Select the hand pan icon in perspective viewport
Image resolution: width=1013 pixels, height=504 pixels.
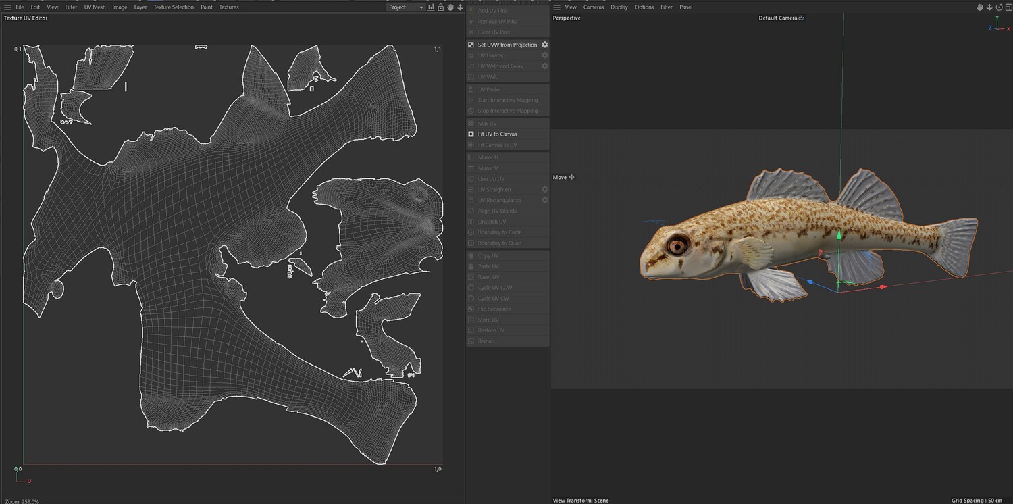click(x=980, y=7)
